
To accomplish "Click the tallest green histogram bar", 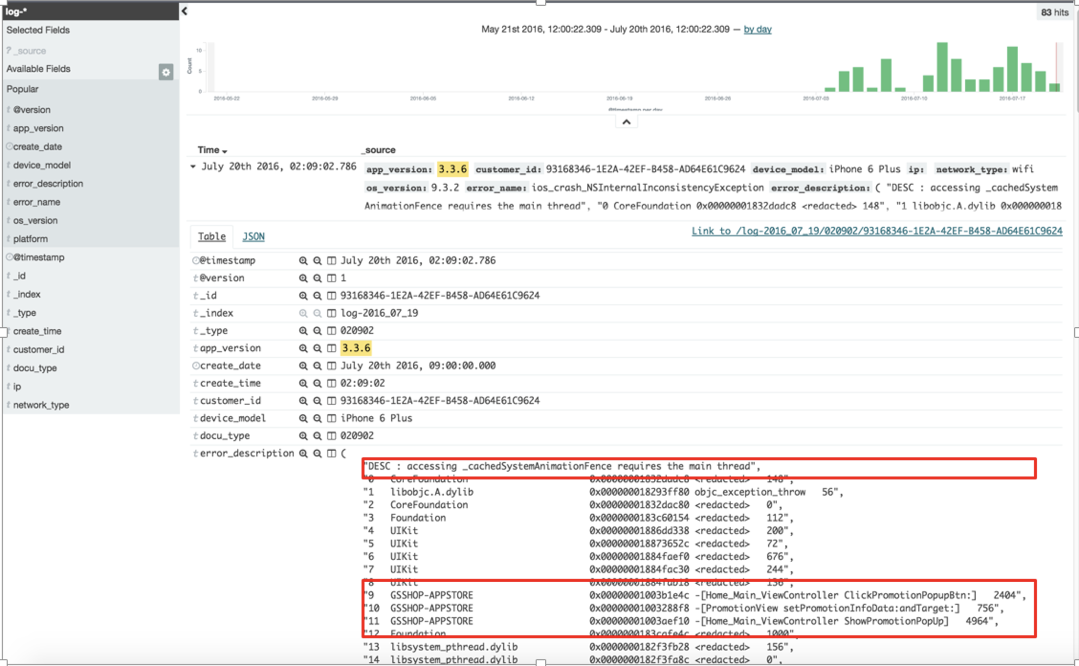I will click(942, 67).
